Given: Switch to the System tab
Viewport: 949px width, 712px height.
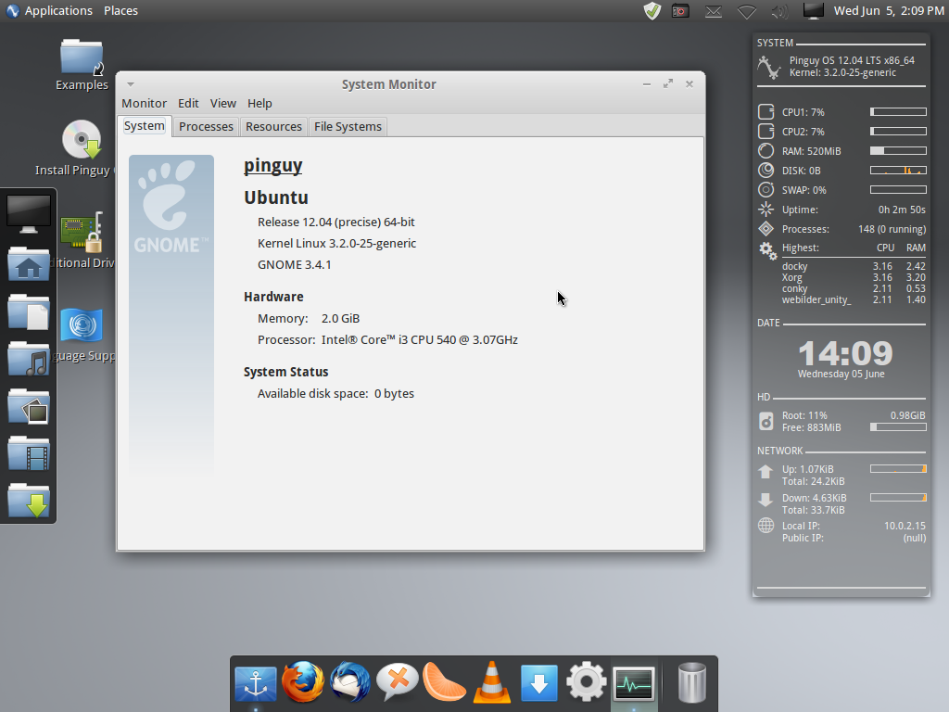Looking at the screenshot, I should point(145,126).
